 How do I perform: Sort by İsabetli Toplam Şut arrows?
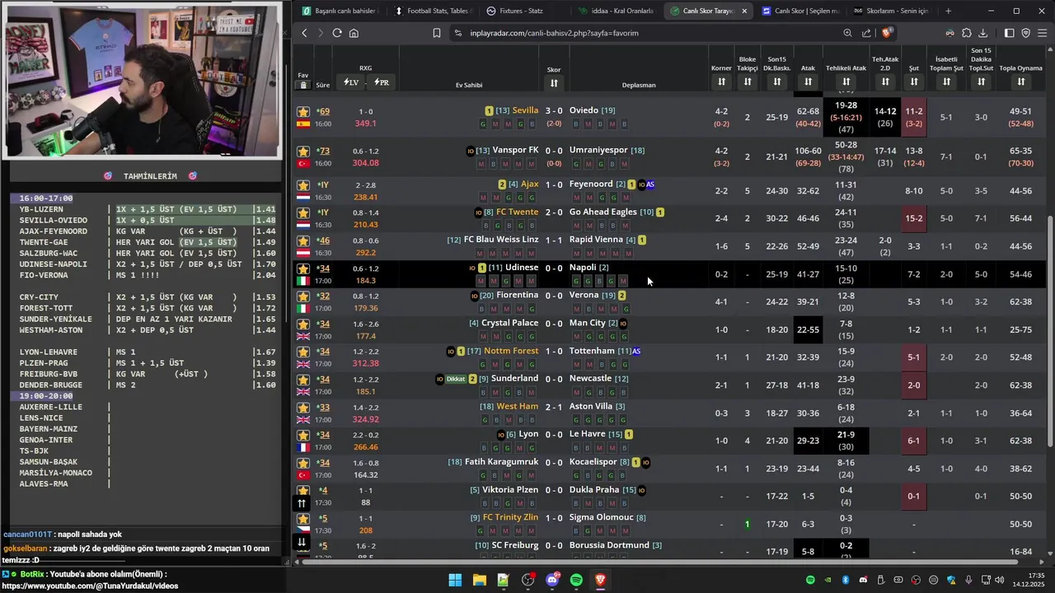946,82
